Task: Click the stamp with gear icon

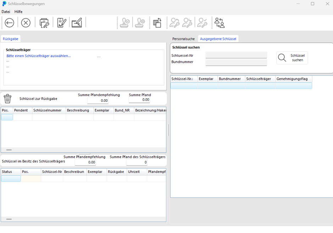Action: (140, 23)
